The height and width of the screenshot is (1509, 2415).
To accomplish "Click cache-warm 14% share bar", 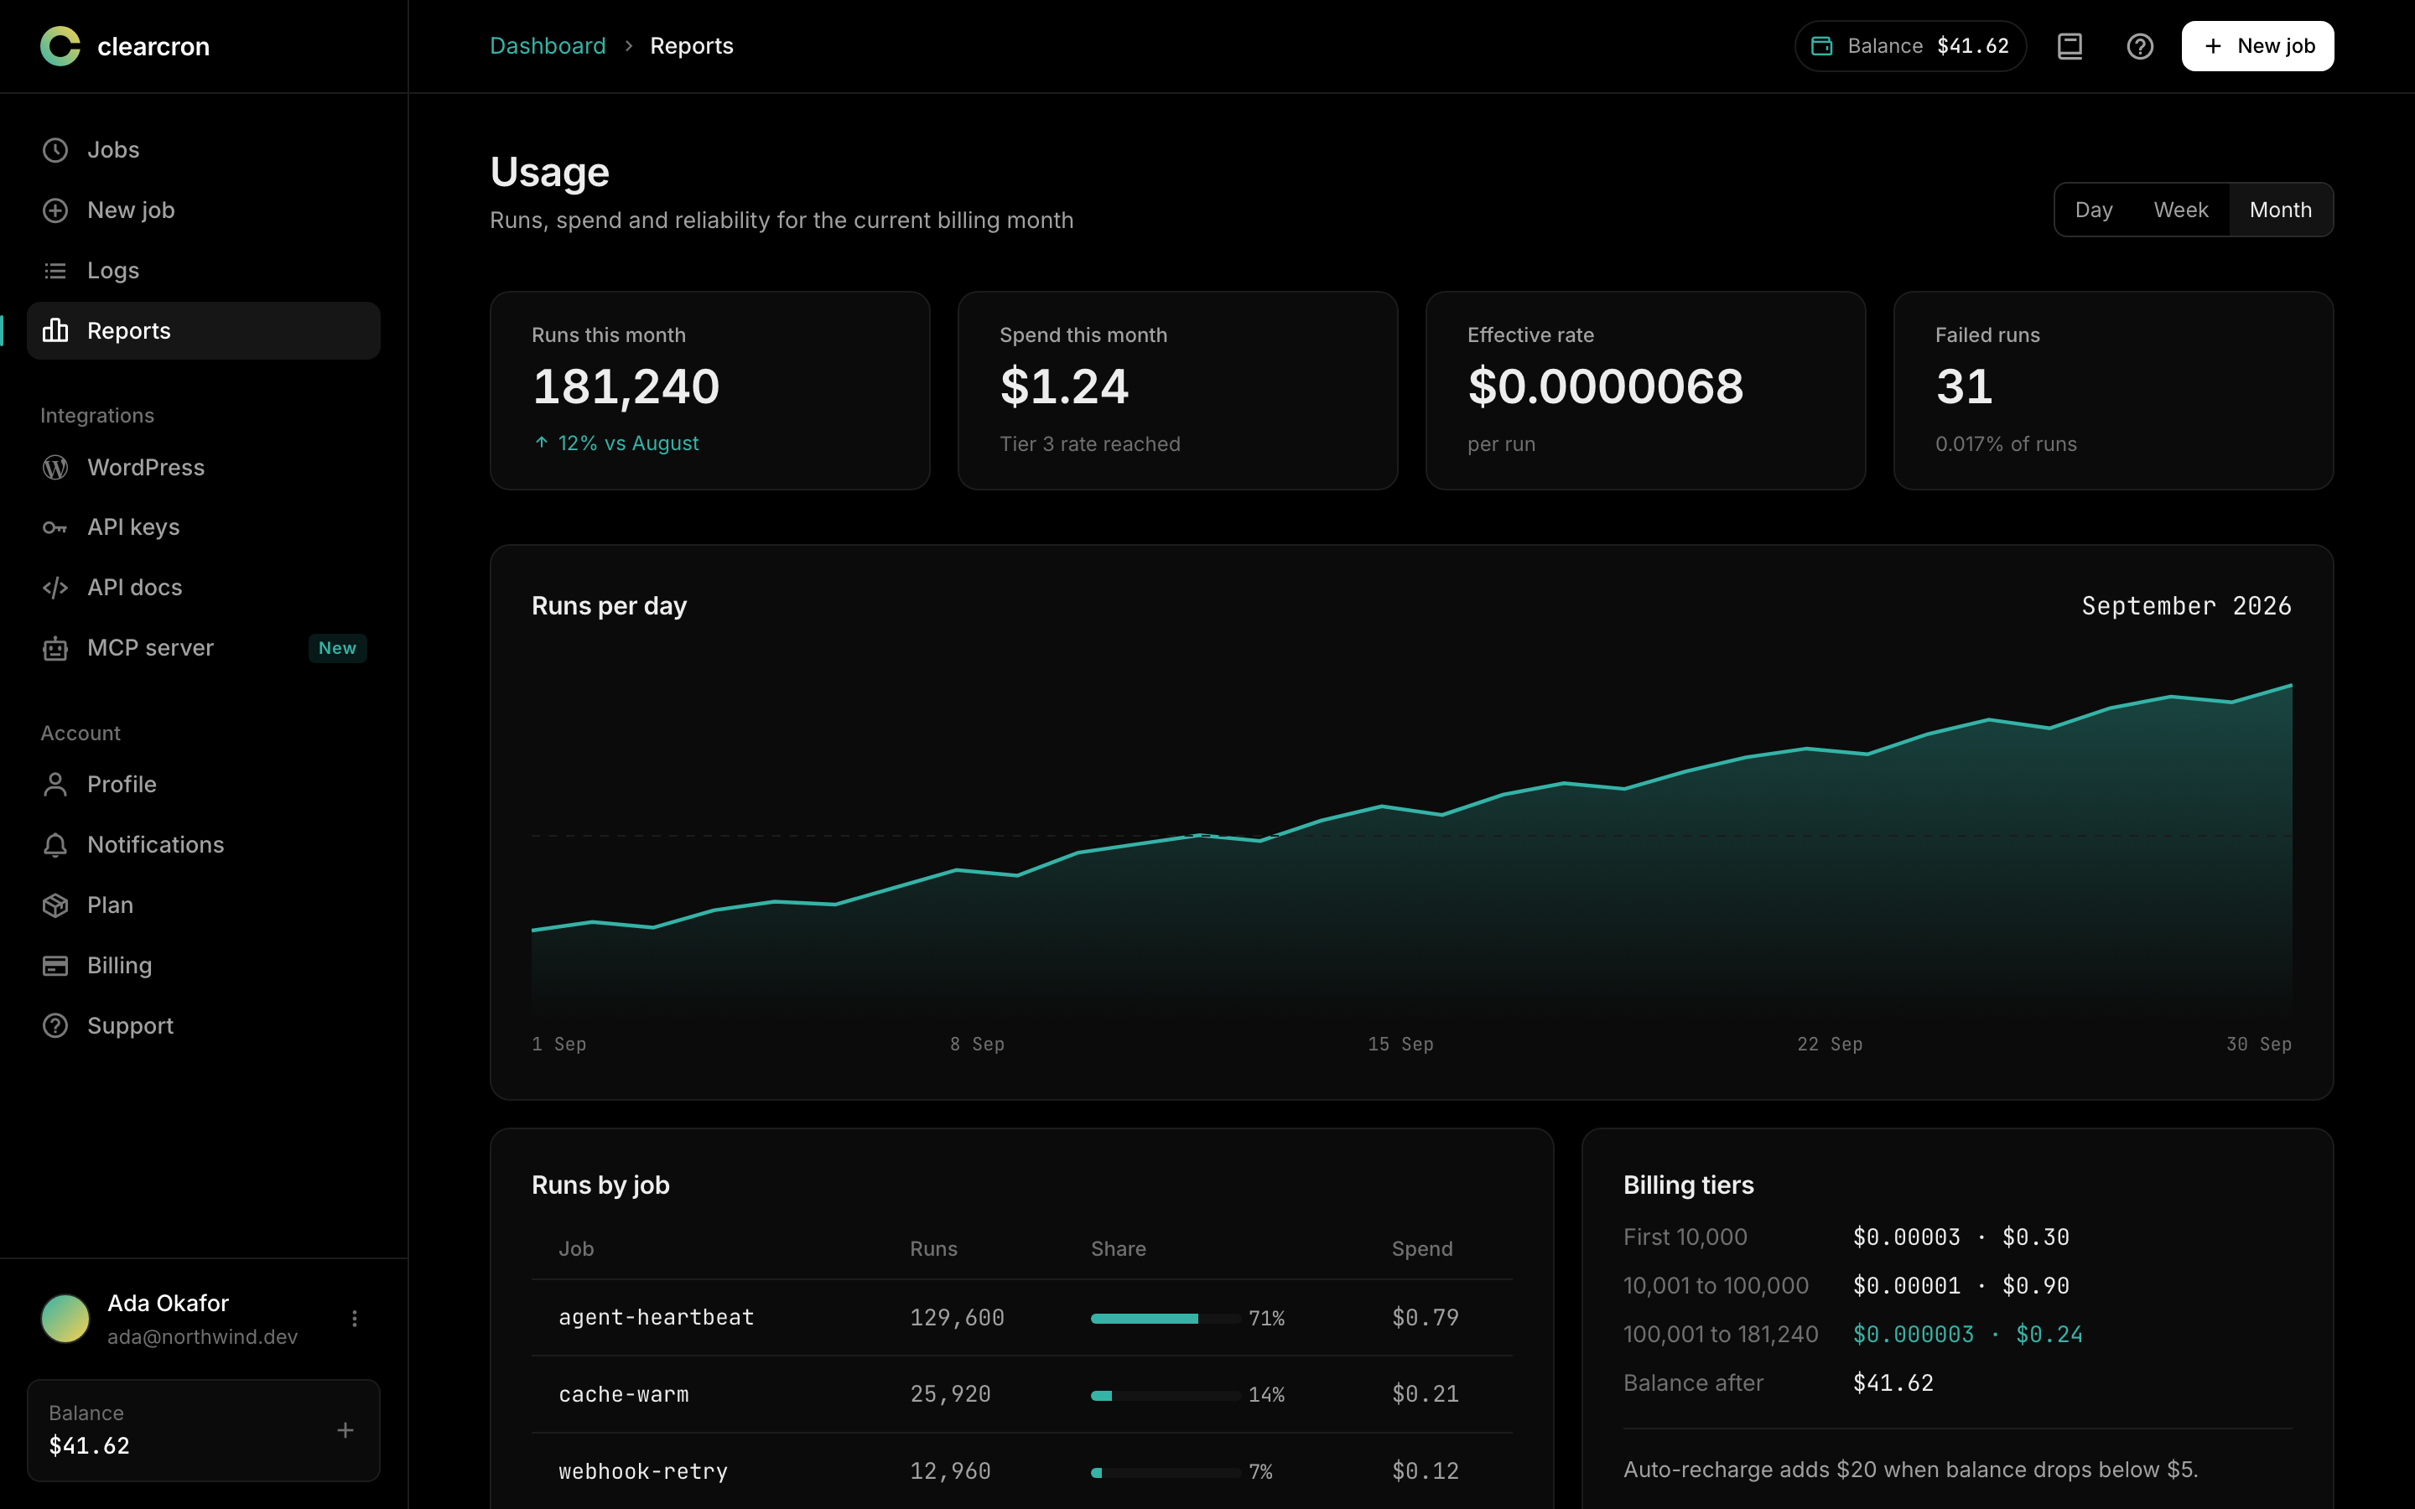I will pos(1166,1395).
